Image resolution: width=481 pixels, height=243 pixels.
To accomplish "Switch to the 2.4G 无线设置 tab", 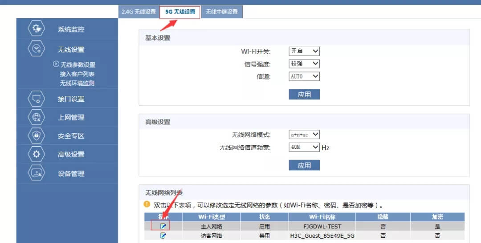I will pyautogui.click(x=139, y=12).
